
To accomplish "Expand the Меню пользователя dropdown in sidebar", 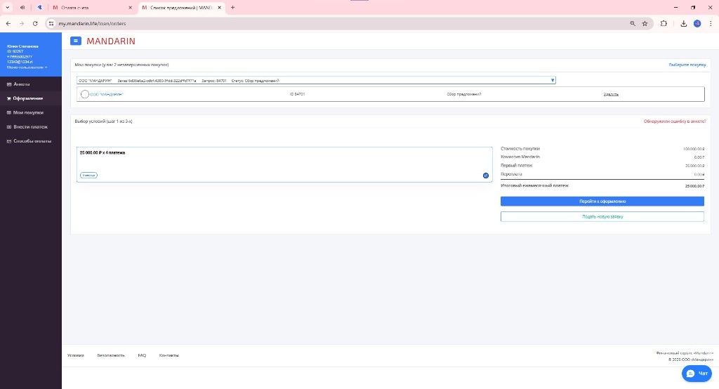I will [x=27, y=67].
